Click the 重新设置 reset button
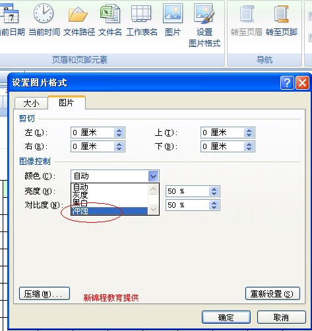The width and height of the screenshot is (312, 331). [272, 293]
